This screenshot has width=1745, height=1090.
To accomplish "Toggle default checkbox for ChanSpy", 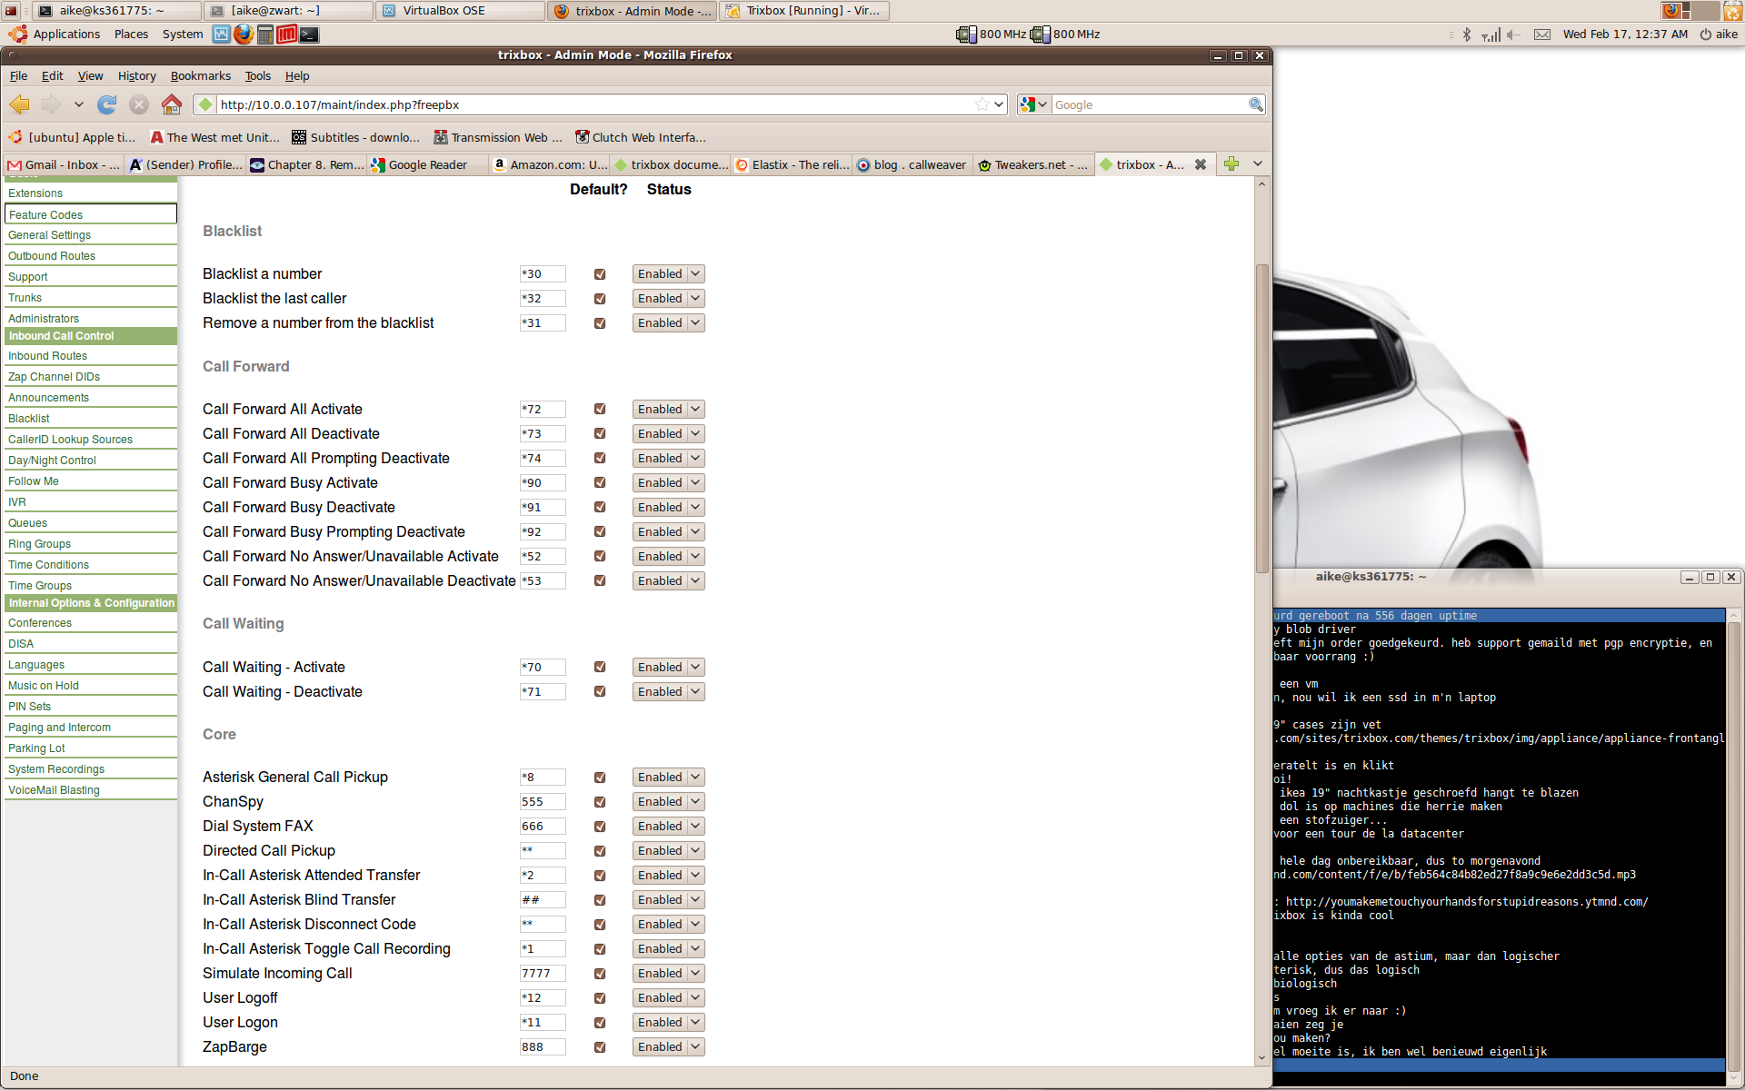I will coord(600,802).
